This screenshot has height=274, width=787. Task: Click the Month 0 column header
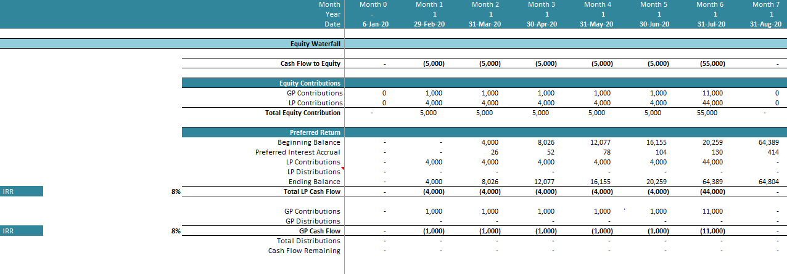click(x=373, y=4)
